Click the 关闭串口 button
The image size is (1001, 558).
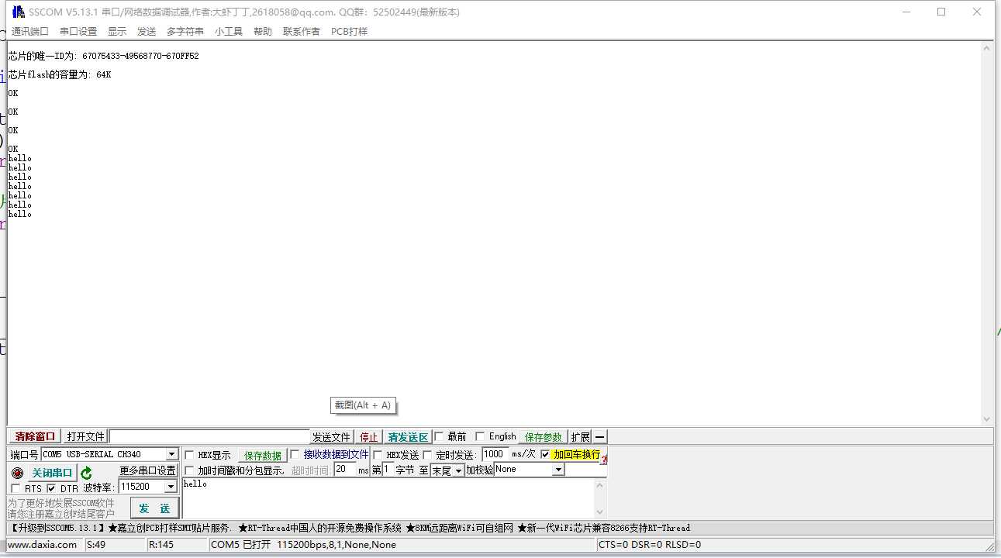(x=52, y=473)
